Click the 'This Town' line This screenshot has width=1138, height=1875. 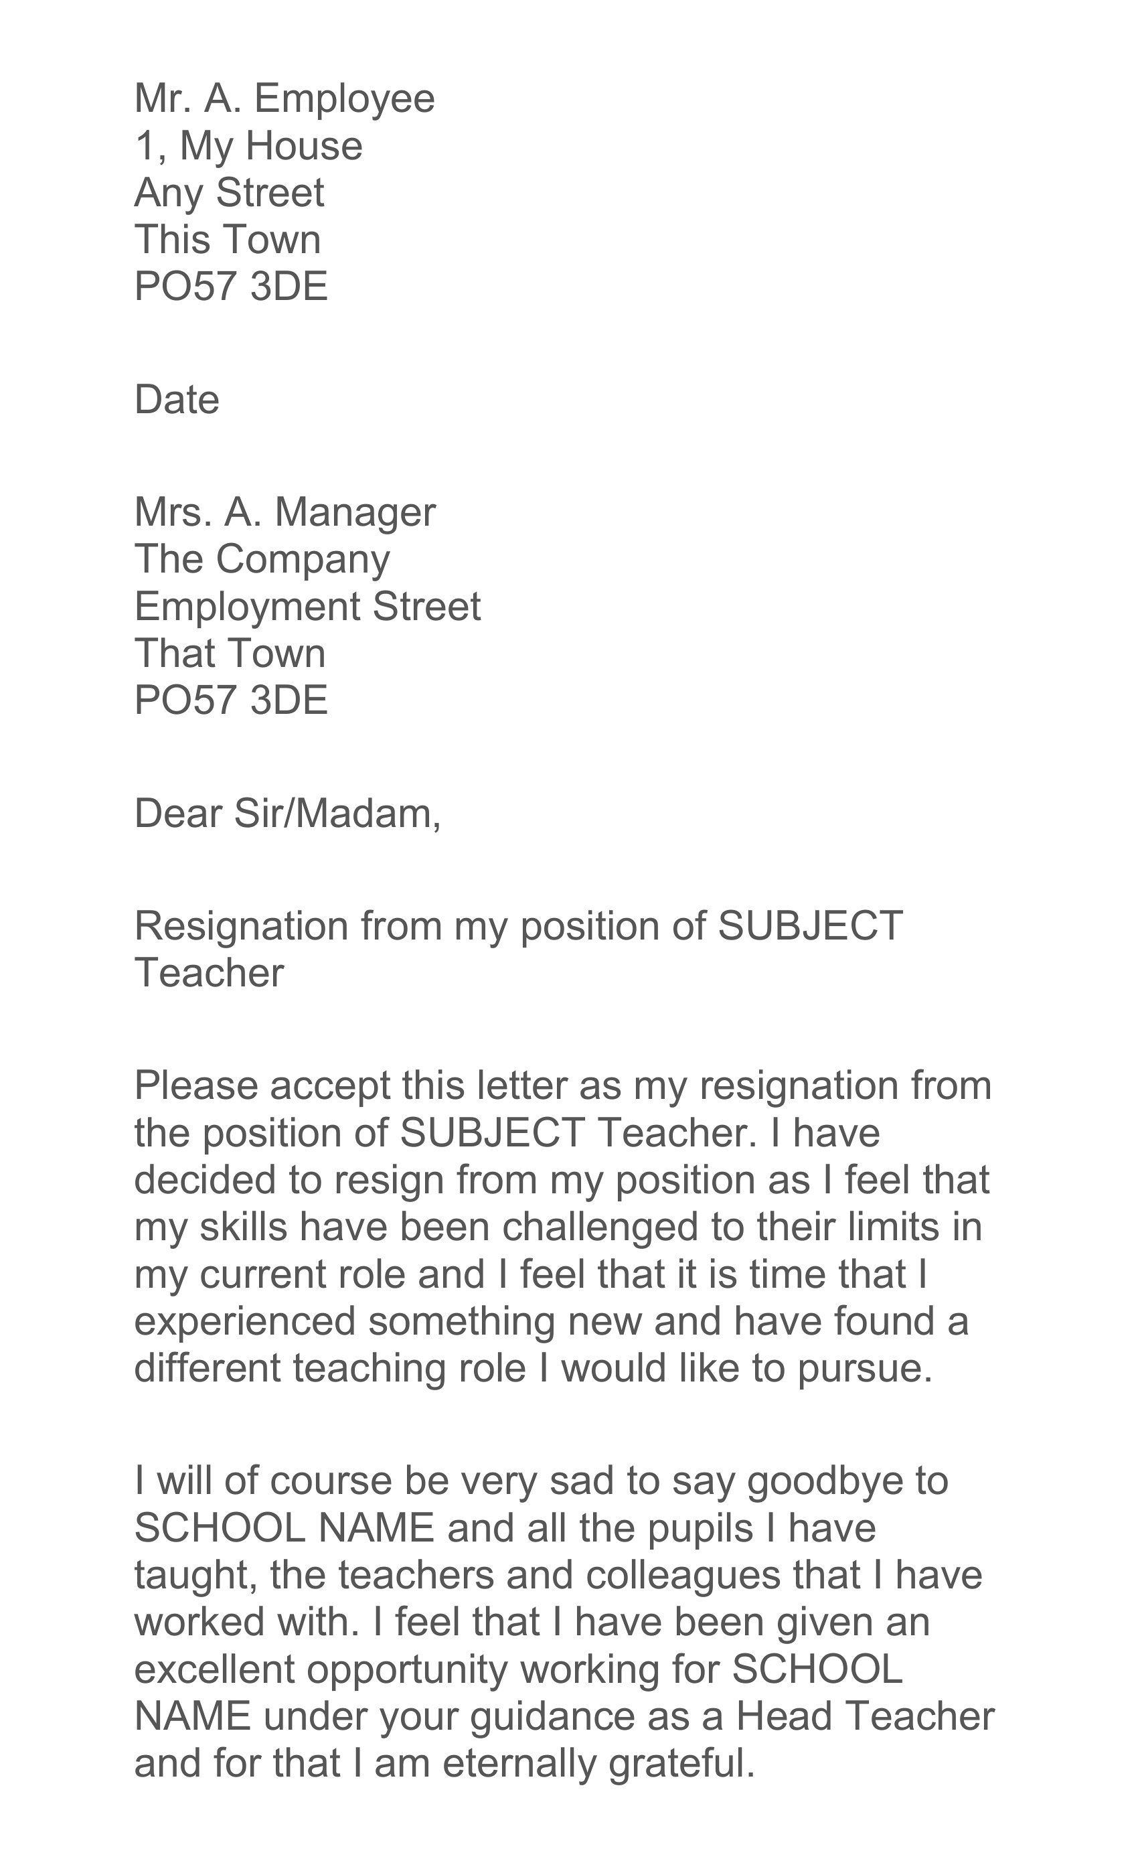228,240
